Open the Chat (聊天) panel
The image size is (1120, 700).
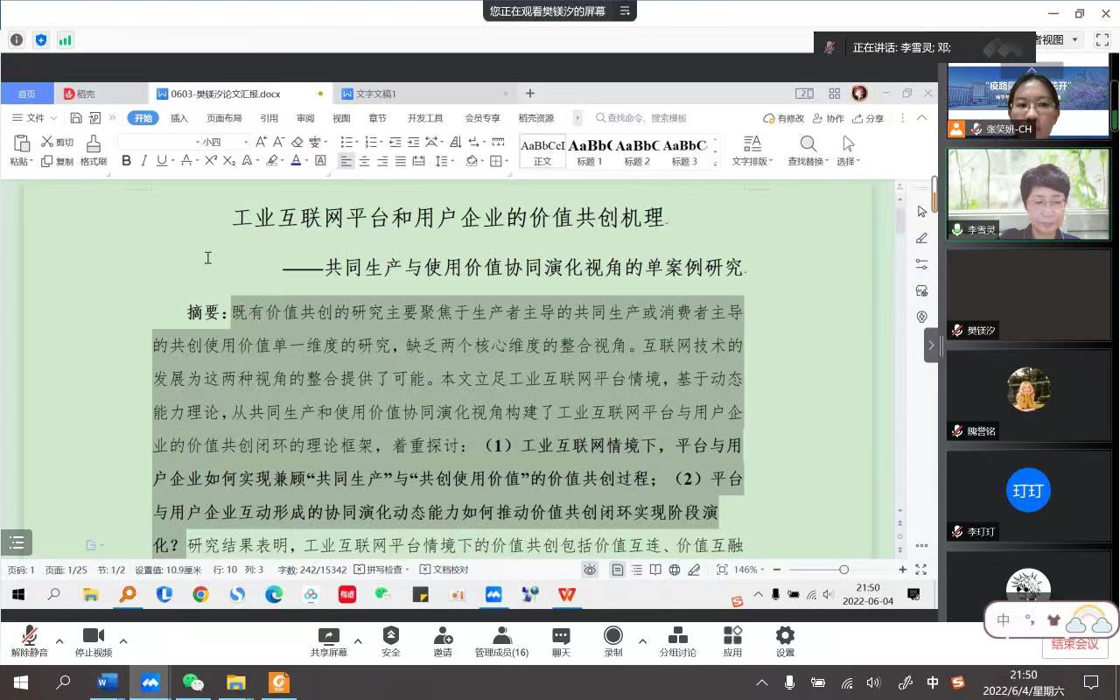[561, 636]
